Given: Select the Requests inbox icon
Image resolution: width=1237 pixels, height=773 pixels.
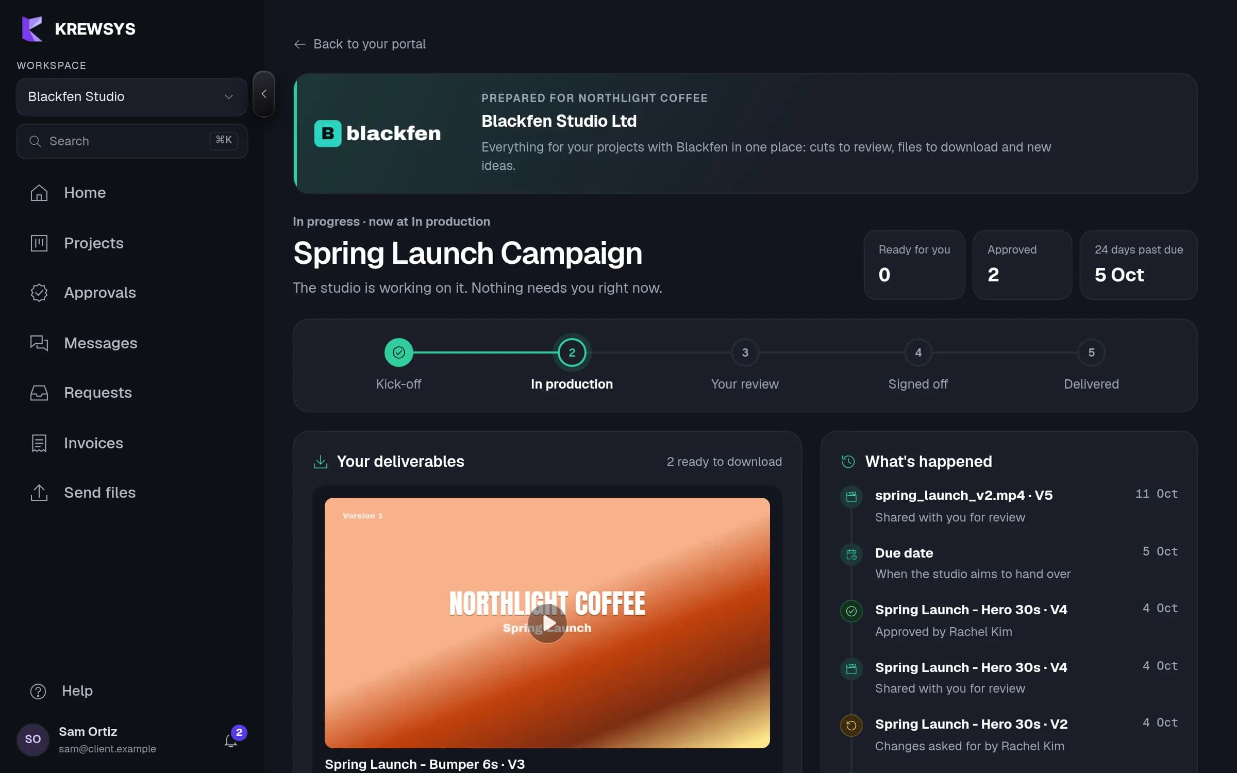Looking at the screenshot, I should 39,393.
